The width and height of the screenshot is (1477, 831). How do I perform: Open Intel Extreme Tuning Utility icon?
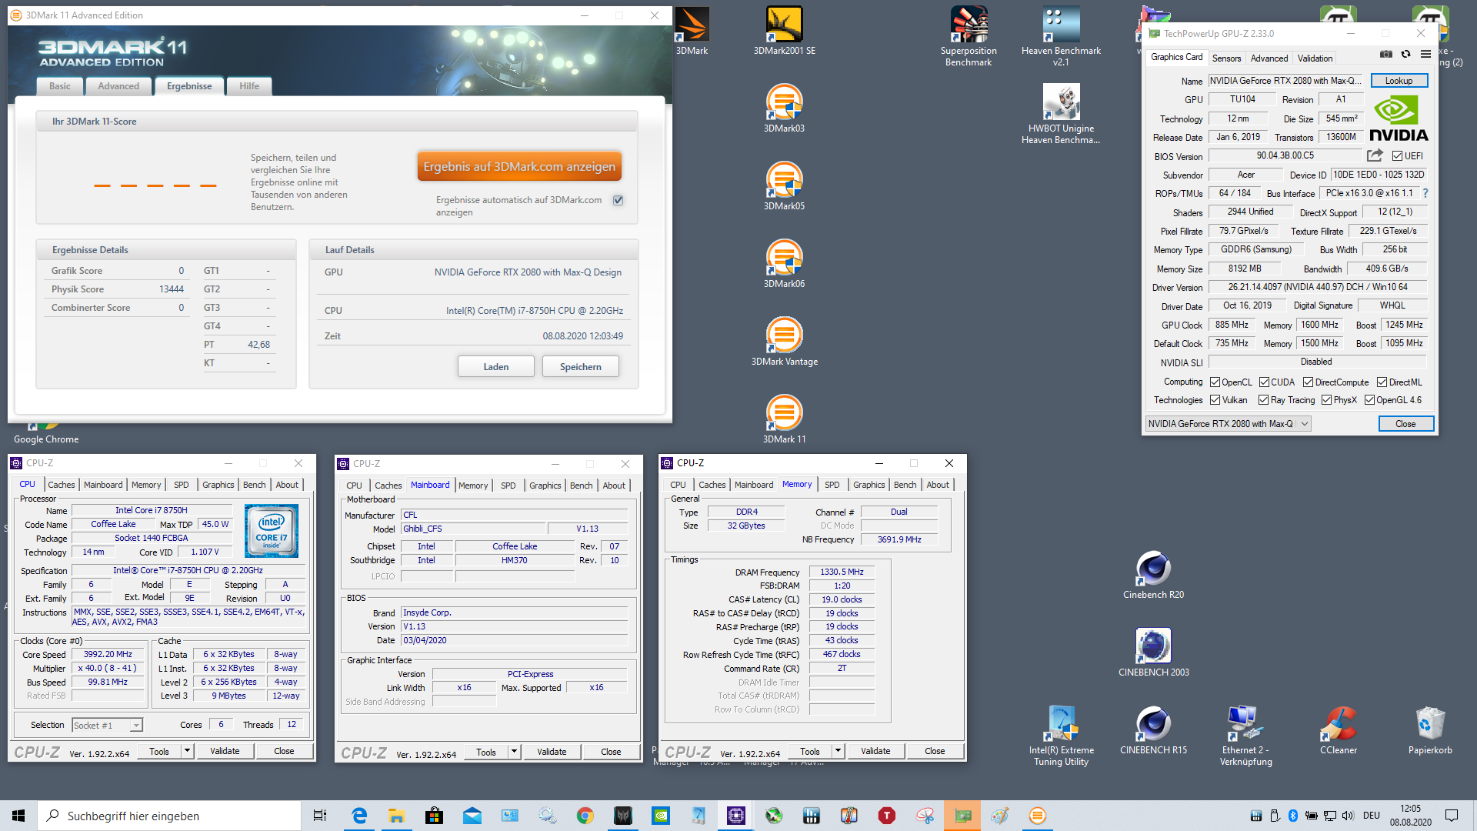(x=1061, y=736)
